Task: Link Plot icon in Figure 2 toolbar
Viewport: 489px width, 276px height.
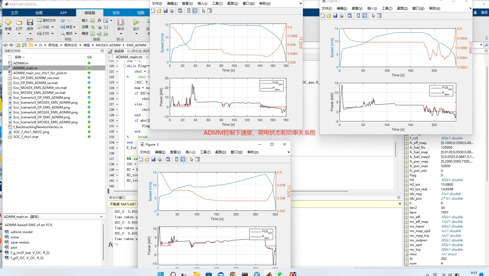Action: click(350, 16)
